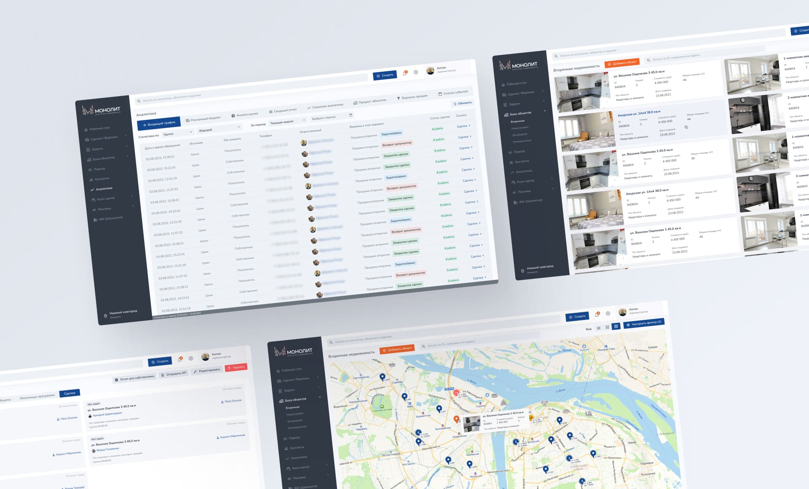Click the Обновить refresh button
This screenshot has height=489, width=809.
(463, 103)
